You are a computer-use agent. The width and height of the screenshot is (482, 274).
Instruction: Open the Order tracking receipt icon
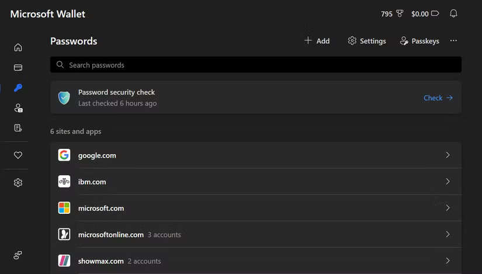(x=18, y=128)
